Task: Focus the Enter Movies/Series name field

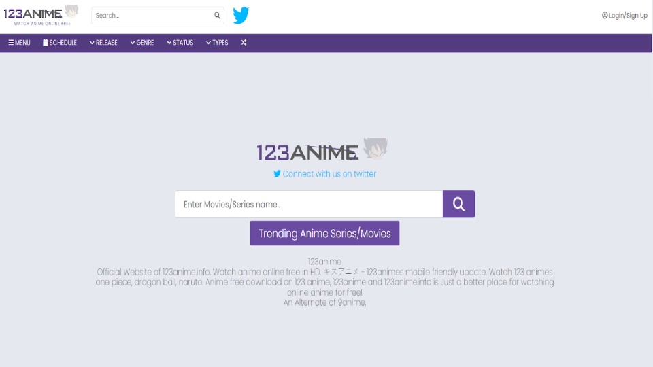Action: (x=309, y=204)
